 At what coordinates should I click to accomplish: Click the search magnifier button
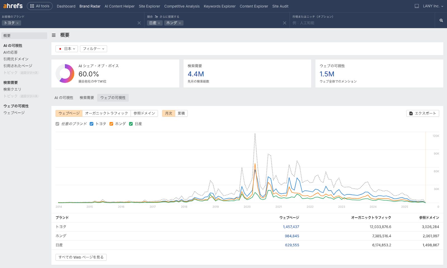[441, 20]
